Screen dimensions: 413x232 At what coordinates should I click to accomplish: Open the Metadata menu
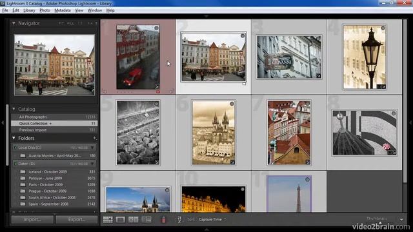(x=63, y=10)
